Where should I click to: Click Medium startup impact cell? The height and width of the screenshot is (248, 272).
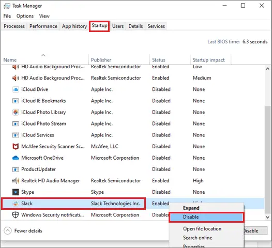[202, 78]
